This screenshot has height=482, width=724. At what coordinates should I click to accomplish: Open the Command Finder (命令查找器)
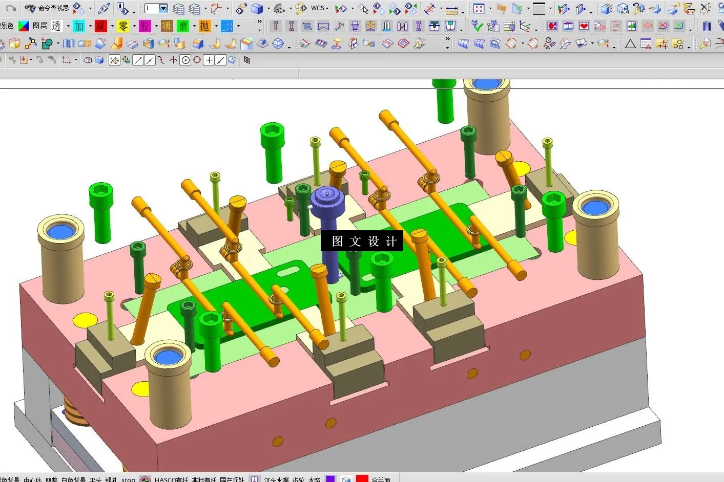47,8
